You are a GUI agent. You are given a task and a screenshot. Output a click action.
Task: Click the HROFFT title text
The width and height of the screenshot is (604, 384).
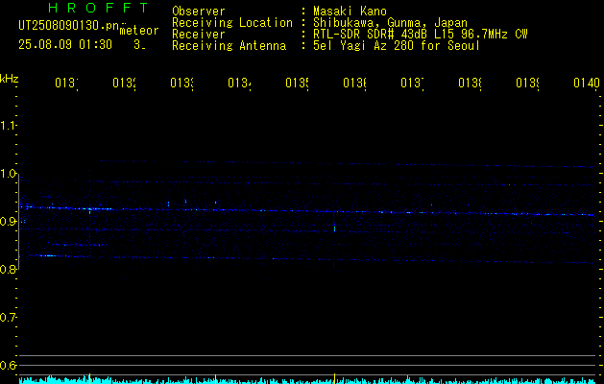[x=99, y=8]
